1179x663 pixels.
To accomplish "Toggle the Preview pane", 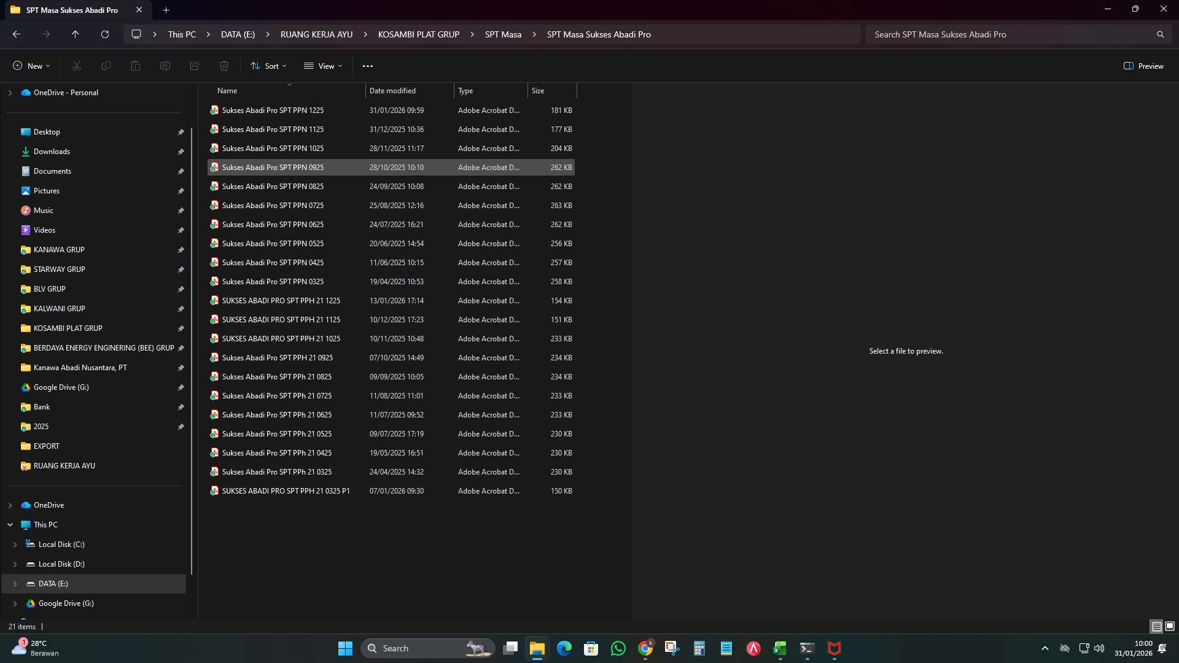I will [x=1143, y=66].
